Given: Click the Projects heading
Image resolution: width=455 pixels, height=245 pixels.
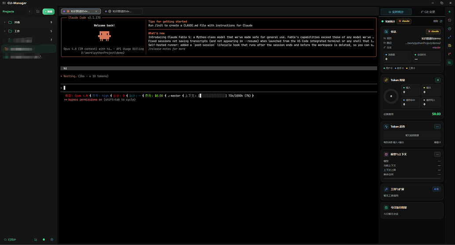Looking at the screenshot, I should point(8,11).
